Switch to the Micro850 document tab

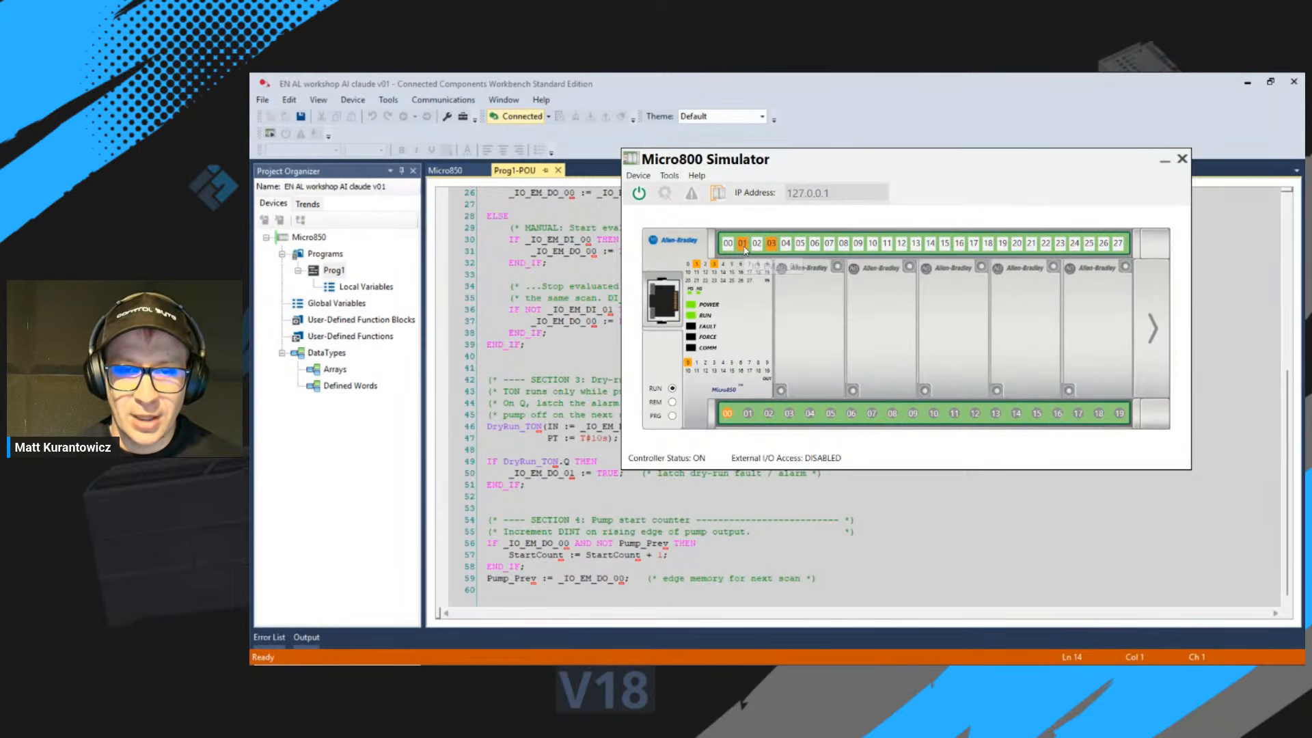pyautogui.click(x=445, y=170)
